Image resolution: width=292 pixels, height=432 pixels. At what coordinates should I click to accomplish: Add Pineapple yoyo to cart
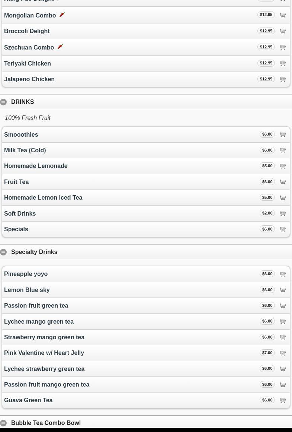click(283, 274)
